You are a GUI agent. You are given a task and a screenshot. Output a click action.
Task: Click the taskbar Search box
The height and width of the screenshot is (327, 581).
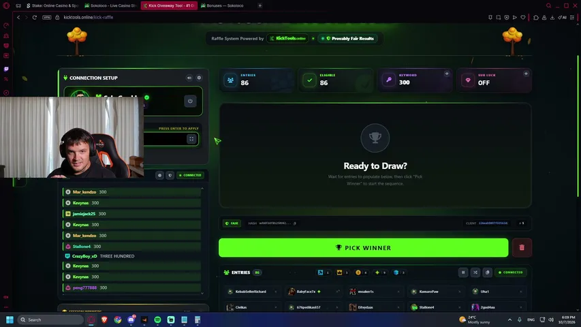[x=50, y=320]
